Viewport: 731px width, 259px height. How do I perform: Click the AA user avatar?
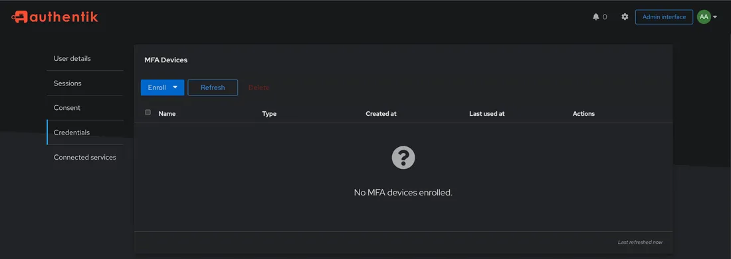pos(704,17)
